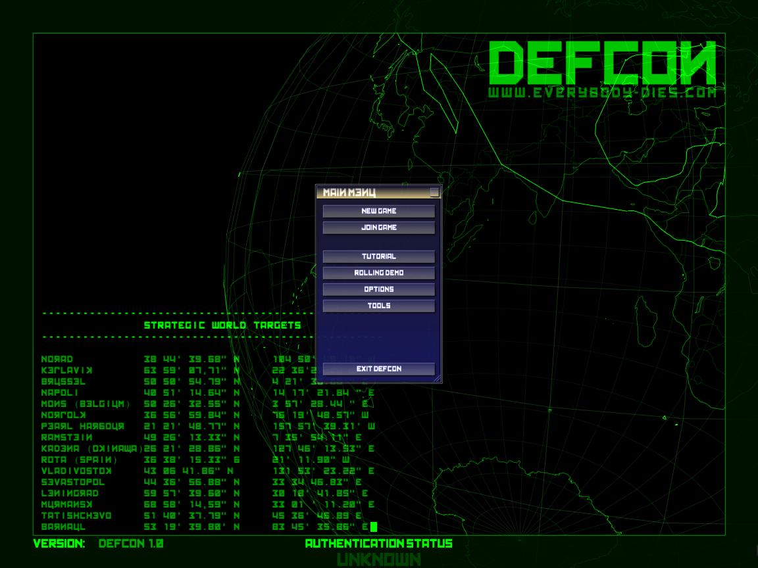The image size is (758, 568).
Task: Select the Kadena (Okinawa) target name
Action: click(x=92, y=449)
